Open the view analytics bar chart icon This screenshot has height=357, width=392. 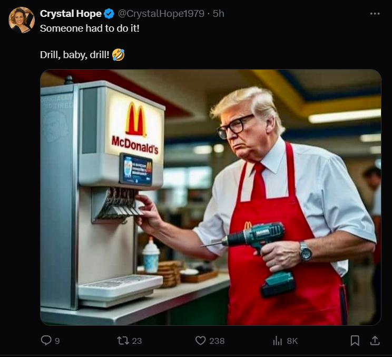pos(278,341)
